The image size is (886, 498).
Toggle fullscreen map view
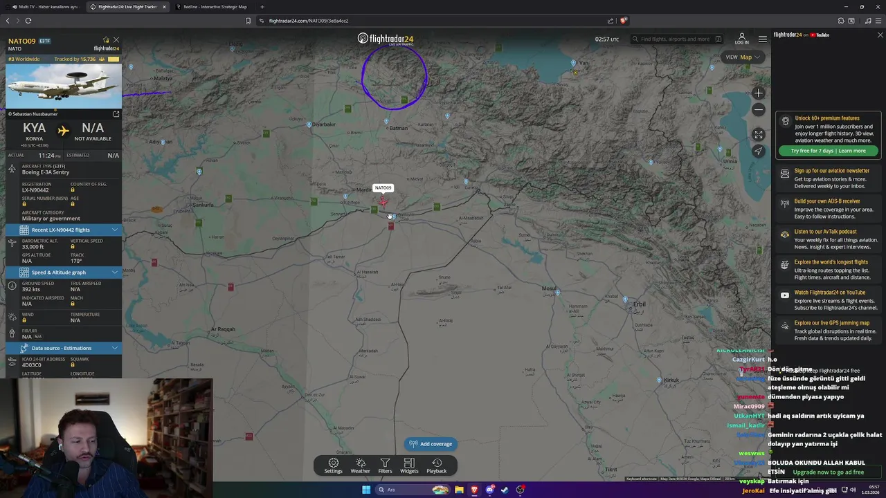(759, 135)
